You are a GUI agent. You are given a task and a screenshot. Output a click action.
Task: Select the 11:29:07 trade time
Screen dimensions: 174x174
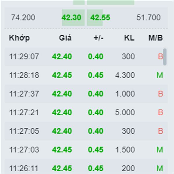(x=24, y=57)
